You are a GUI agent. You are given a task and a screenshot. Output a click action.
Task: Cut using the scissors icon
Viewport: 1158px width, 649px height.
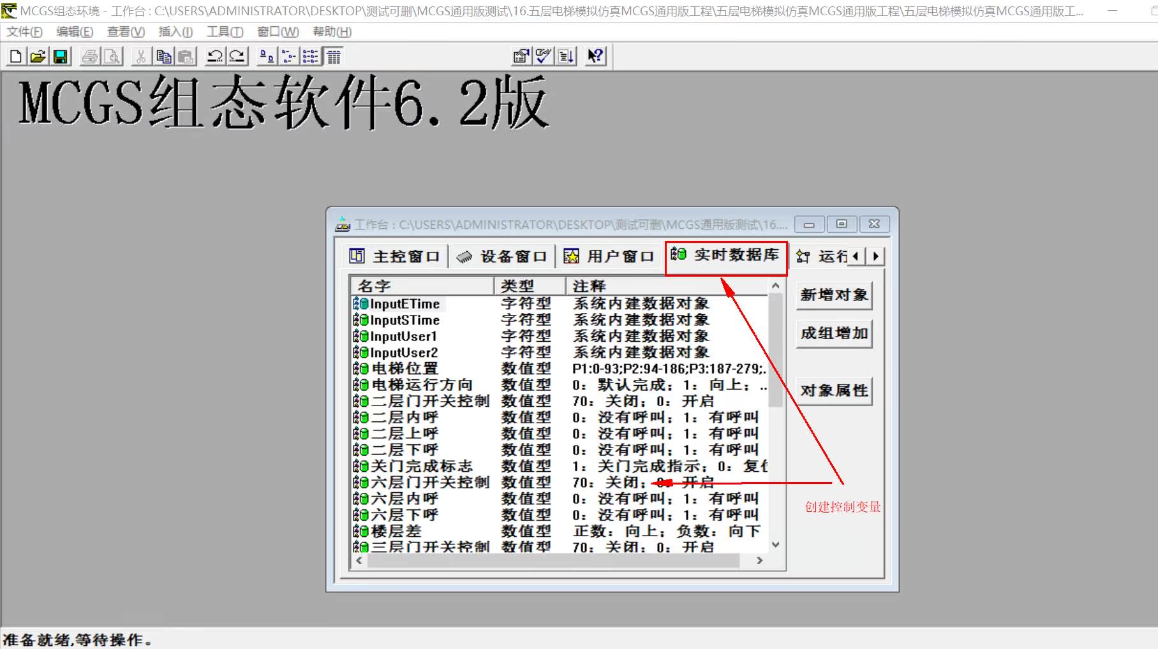140,56
